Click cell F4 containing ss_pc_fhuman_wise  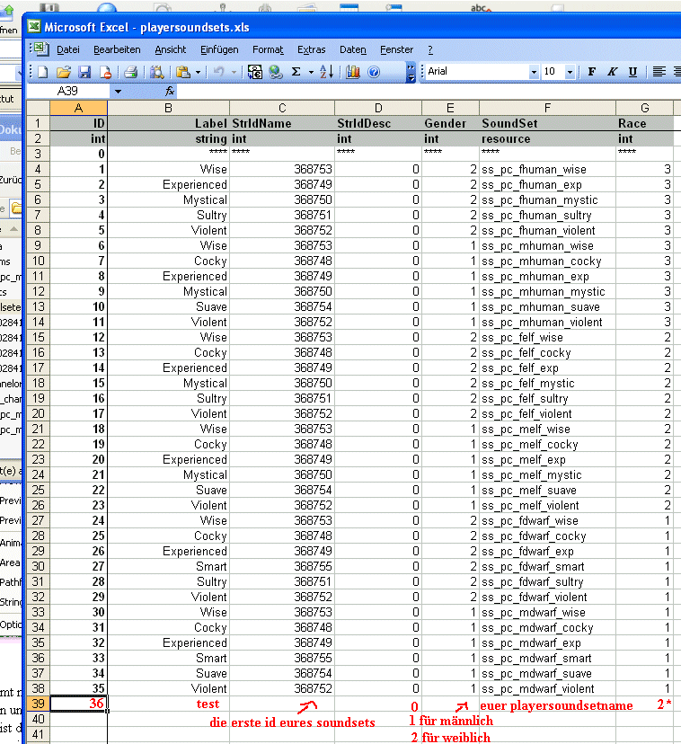pos(546,169)
